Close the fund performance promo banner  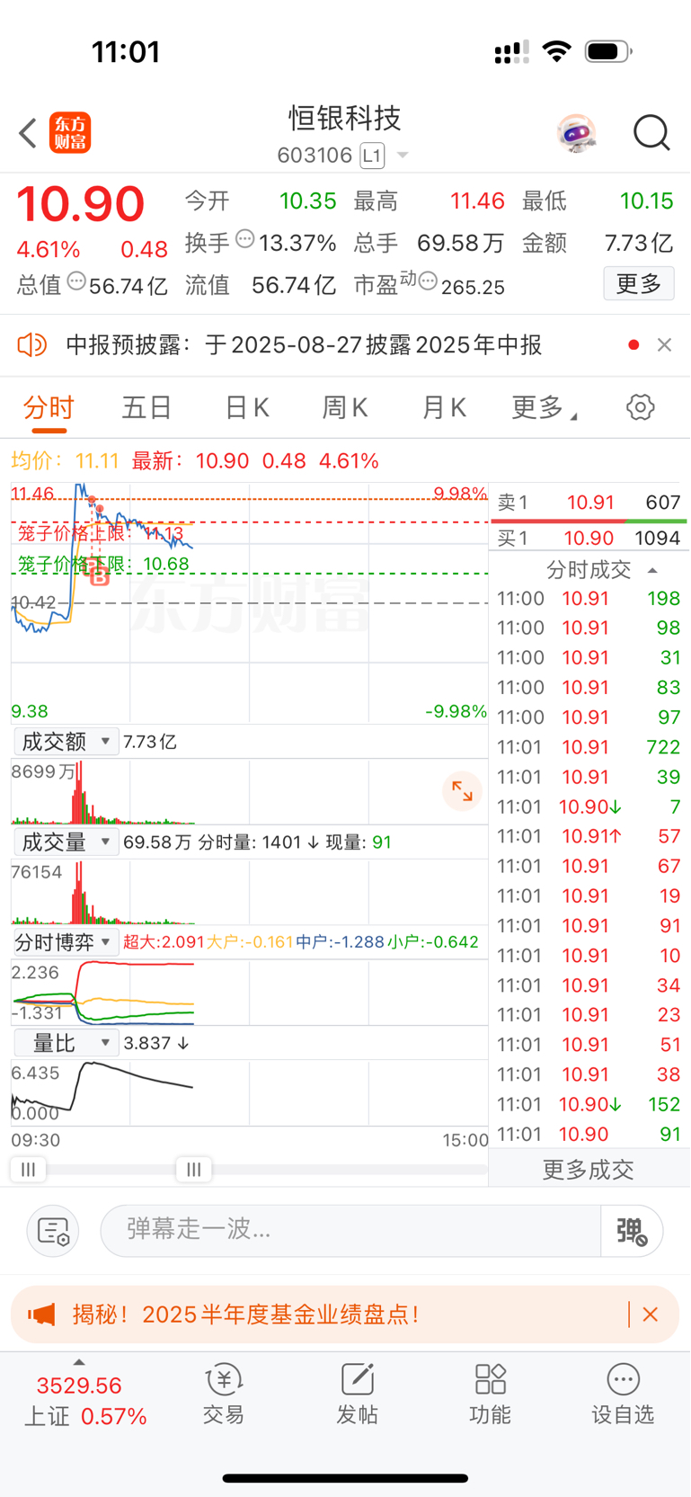[651, 1314]
